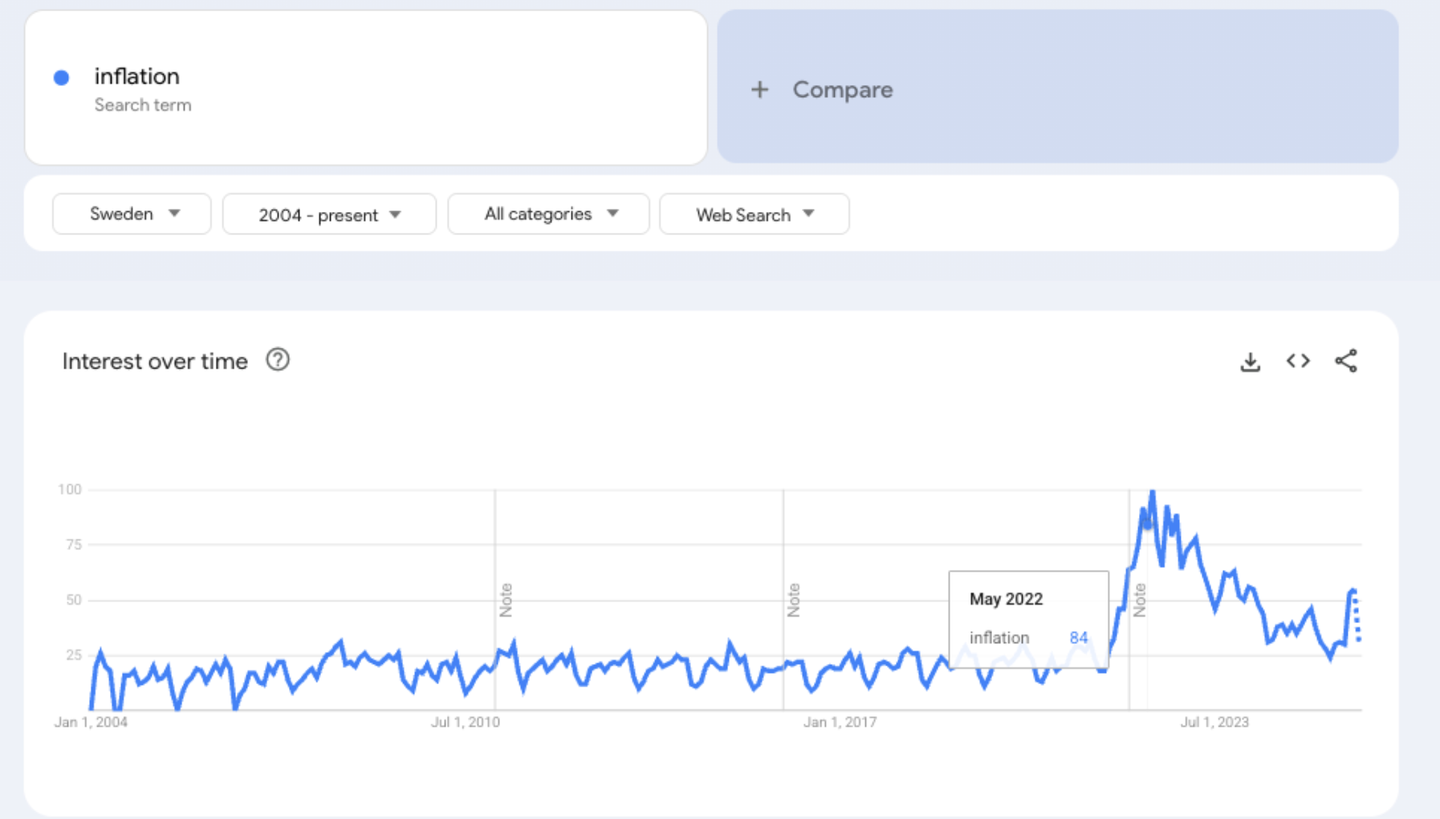Click the chart's peak at 100
Screen dimensions: 1440x819
point(1153,492)
